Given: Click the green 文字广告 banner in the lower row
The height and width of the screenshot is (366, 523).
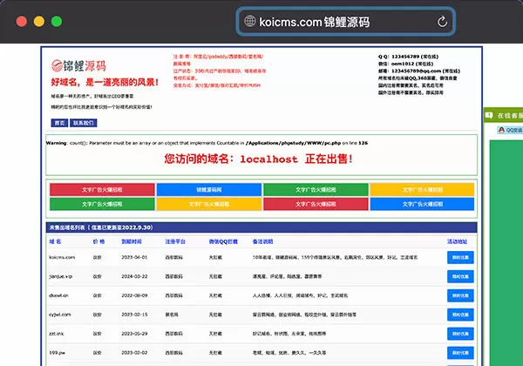Looking at the screenshot, I should click(x=102, y=204).
